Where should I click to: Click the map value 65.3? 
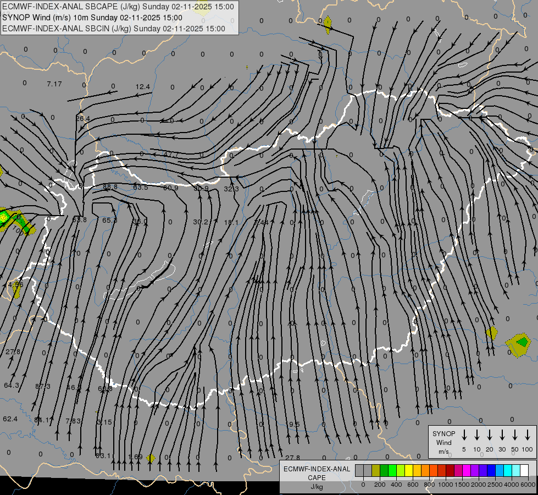(x=110, y=220)
